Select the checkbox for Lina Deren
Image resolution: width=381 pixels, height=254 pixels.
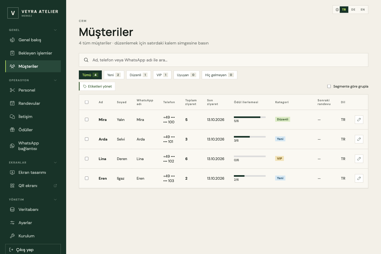coord(87,159)
